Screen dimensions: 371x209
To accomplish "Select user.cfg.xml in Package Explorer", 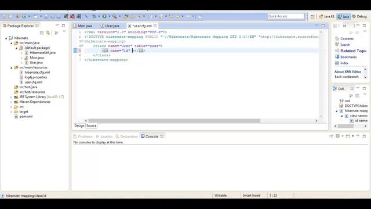I will pos(34,82).
